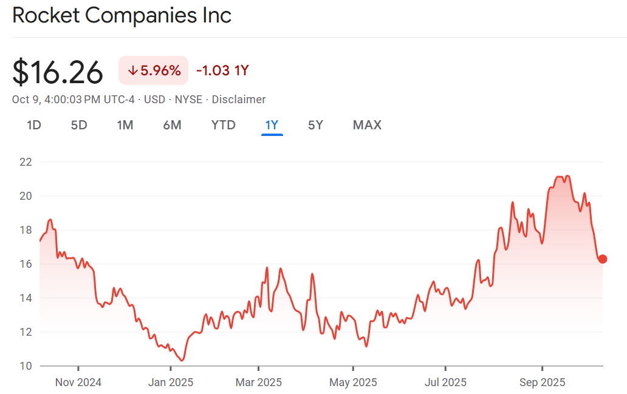Click the -1.03 1Y change text
This screenshot has height=394, width=627.
click(x=222, y=71)
